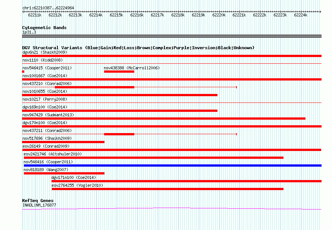Click the small red nsv546415 bar

[x=23, y=72]
